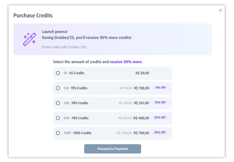
Task: Select the 65 Credits radio button
Action: tap(58, 73)
